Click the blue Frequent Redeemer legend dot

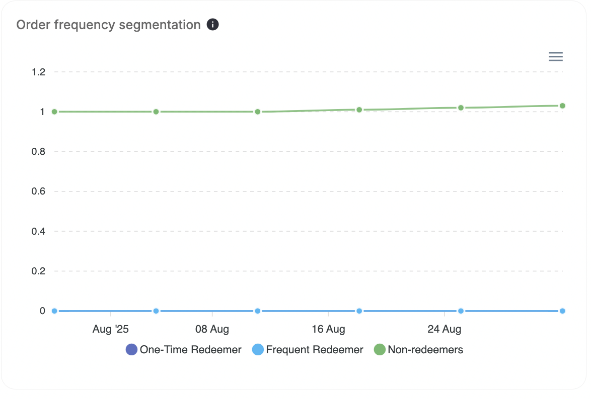258,349
